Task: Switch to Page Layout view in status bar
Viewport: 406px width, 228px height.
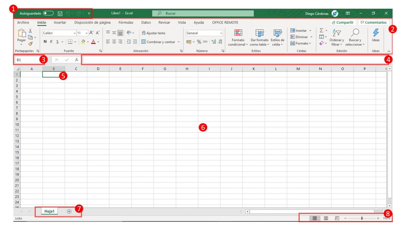Action: pos(326,218)
